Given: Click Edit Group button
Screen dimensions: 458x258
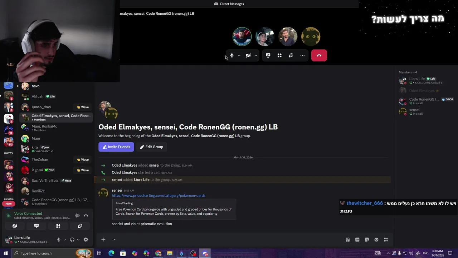Looking at the screenshot, I should click(152, 147).
